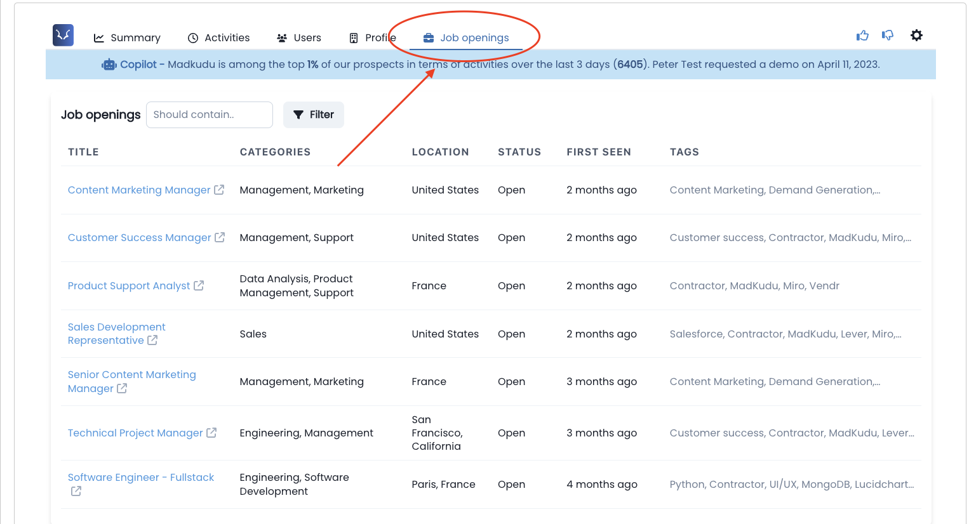
Task: Click 'Python, Contractor, UI/UX, MongoDB' tags cell
Action: [x=792, y=484]
